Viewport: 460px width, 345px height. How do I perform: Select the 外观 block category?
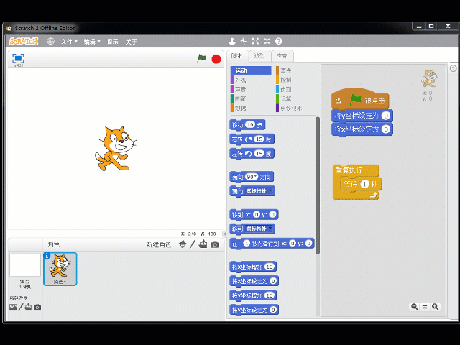(251, 80)
